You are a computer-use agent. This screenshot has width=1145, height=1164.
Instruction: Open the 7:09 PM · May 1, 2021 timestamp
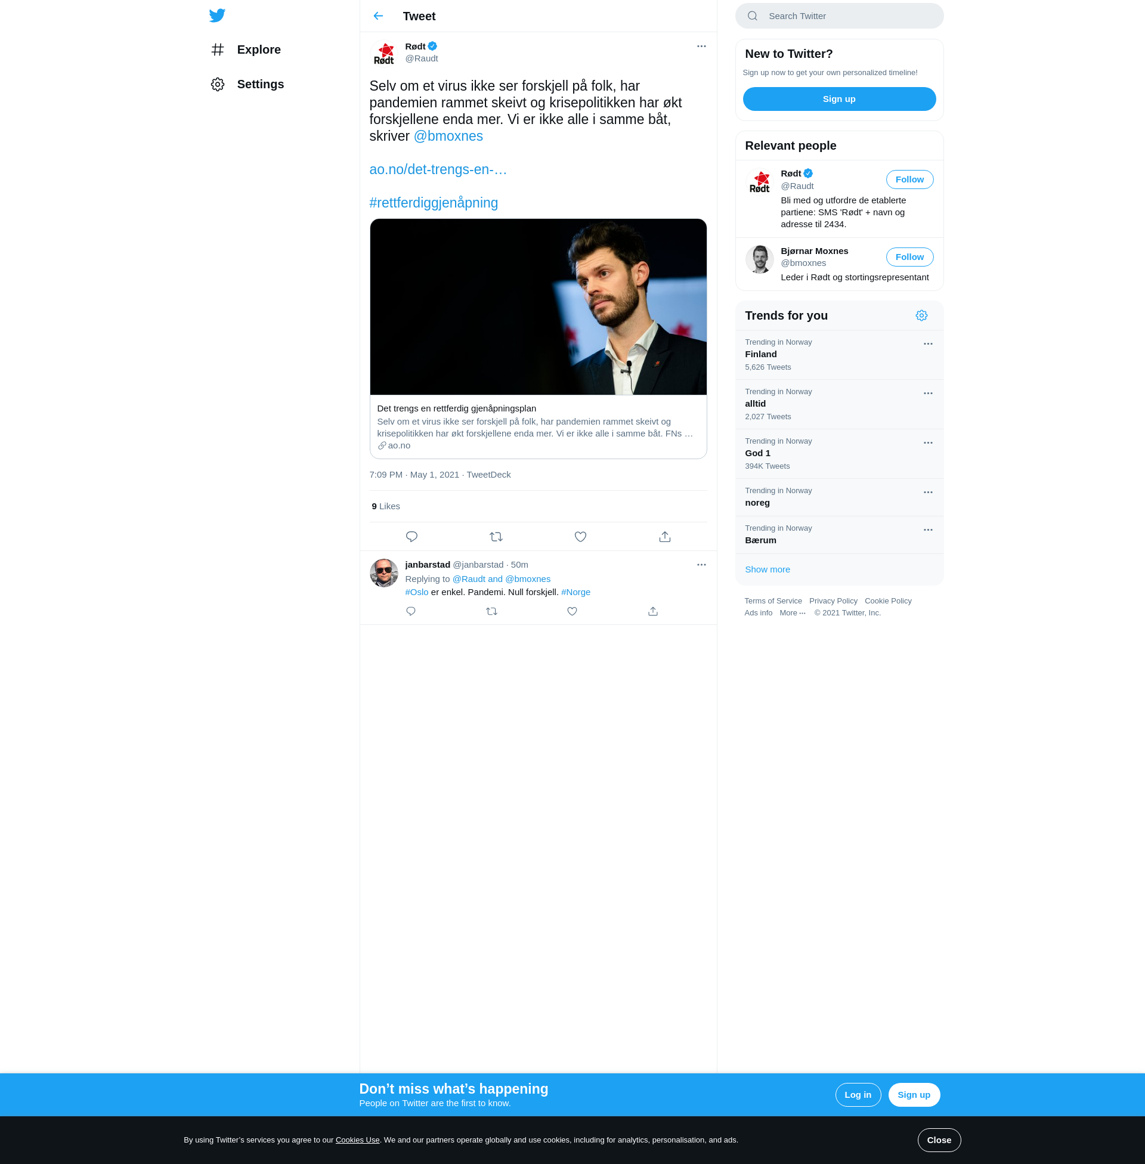pos(414,475)
